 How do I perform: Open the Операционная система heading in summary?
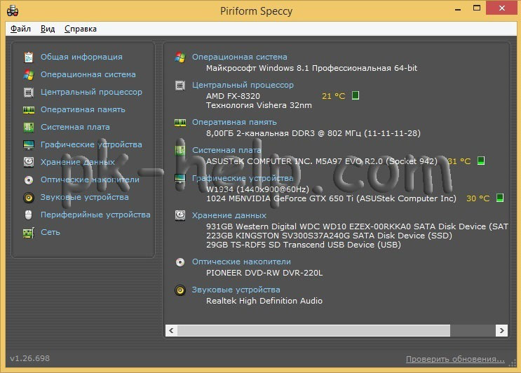[x=239, y=57]
